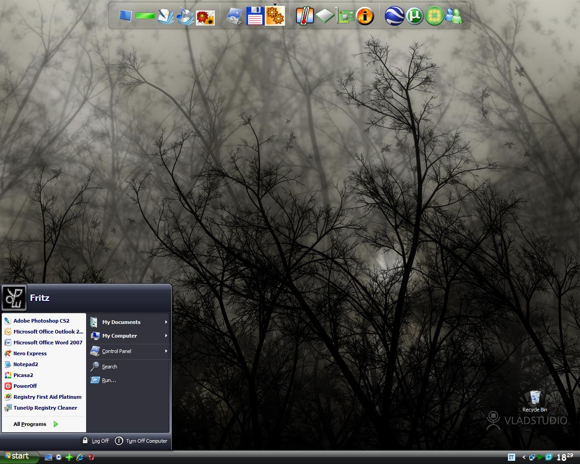
Task: Launch Opera from quick launch
Action: pos(91,457)
